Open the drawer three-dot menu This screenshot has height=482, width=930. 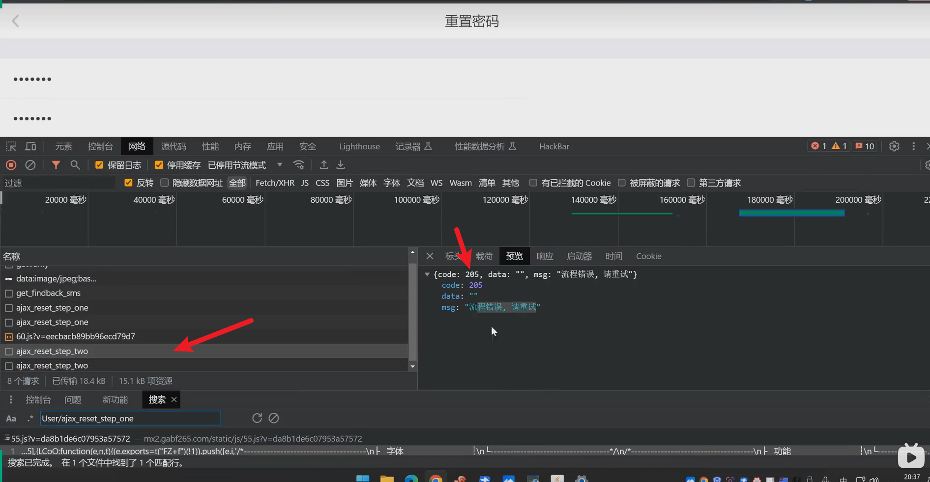(x=11, y=400)
